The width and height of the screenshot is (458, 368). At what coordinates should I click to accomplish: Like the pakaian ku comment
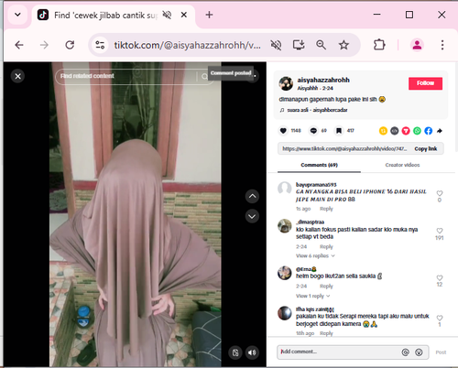(x=440, y=318)
